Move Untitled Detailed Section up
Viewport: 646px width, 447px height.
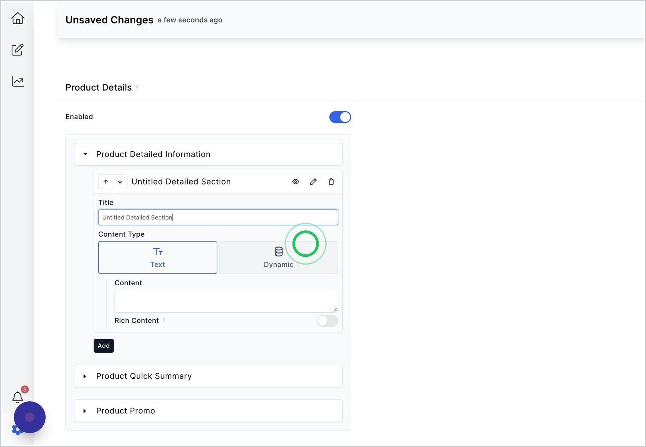tap(106, 182)
